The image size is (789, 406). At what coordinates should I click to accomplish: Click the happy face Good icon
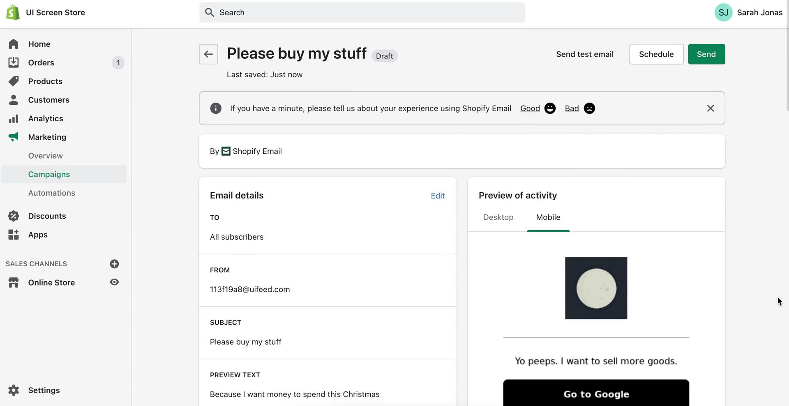click(550, 108)
